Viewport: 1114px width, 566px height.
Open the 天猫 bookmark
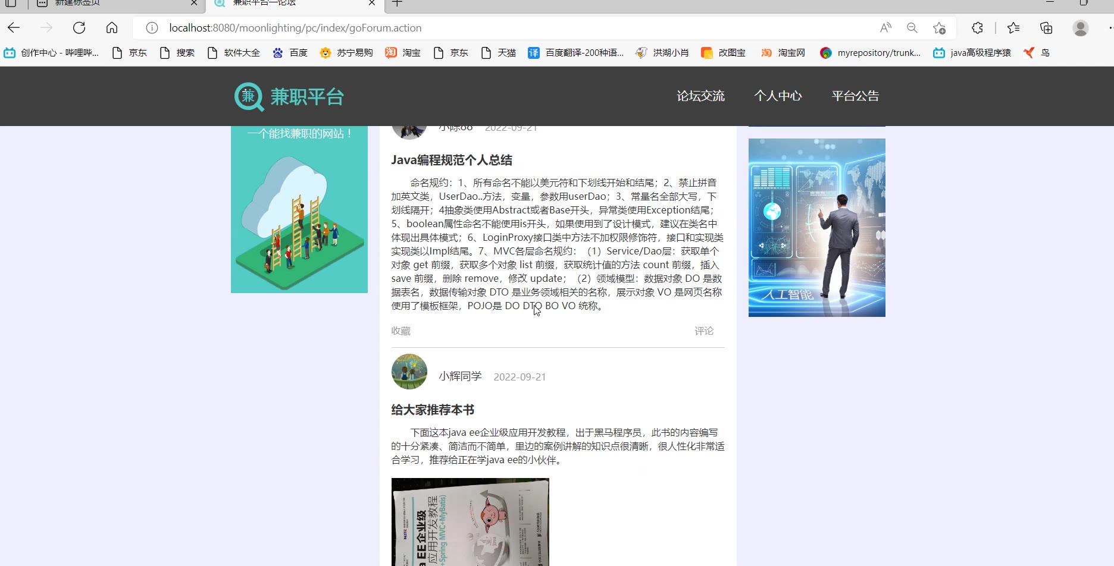[499, 53]
